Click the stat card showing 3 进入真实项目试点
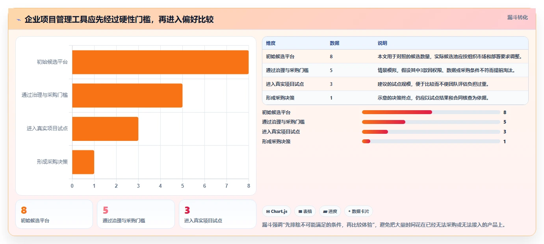 click(217, 214)
